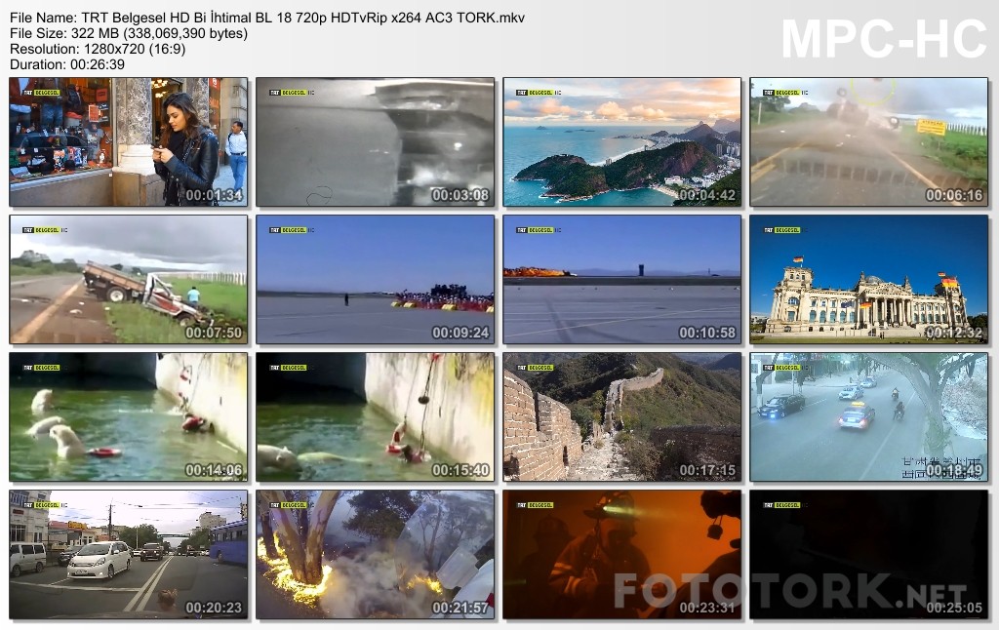Select the dark final thumbnail at 00:25:05

[x=868, y=555]
